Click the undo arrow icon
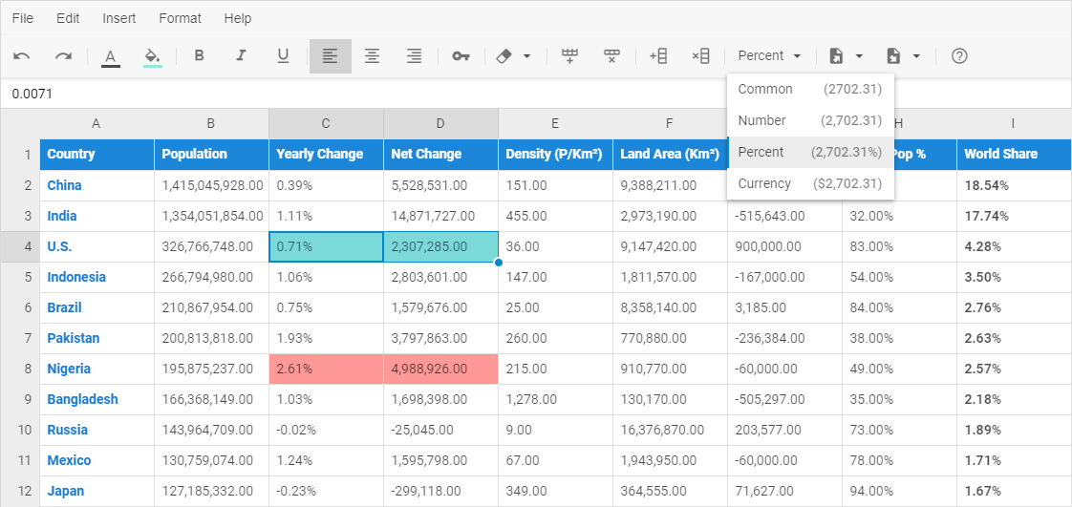 click(x=22, y=56)
